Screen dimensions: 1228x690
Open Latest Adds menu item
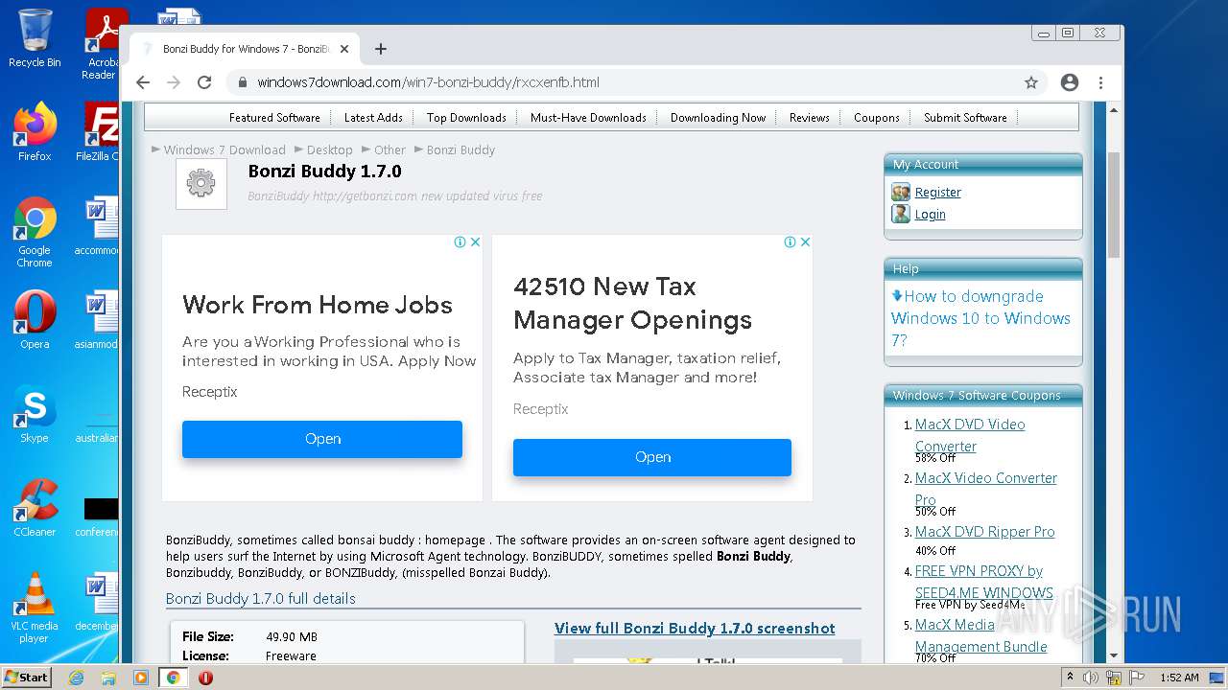pyautogui.click(x=373, y=118)
